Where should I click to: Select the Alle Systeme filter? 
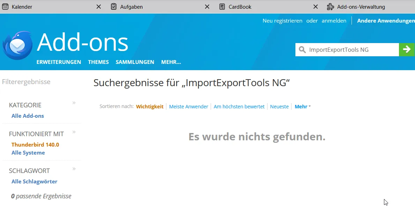(x=28, y=153)
